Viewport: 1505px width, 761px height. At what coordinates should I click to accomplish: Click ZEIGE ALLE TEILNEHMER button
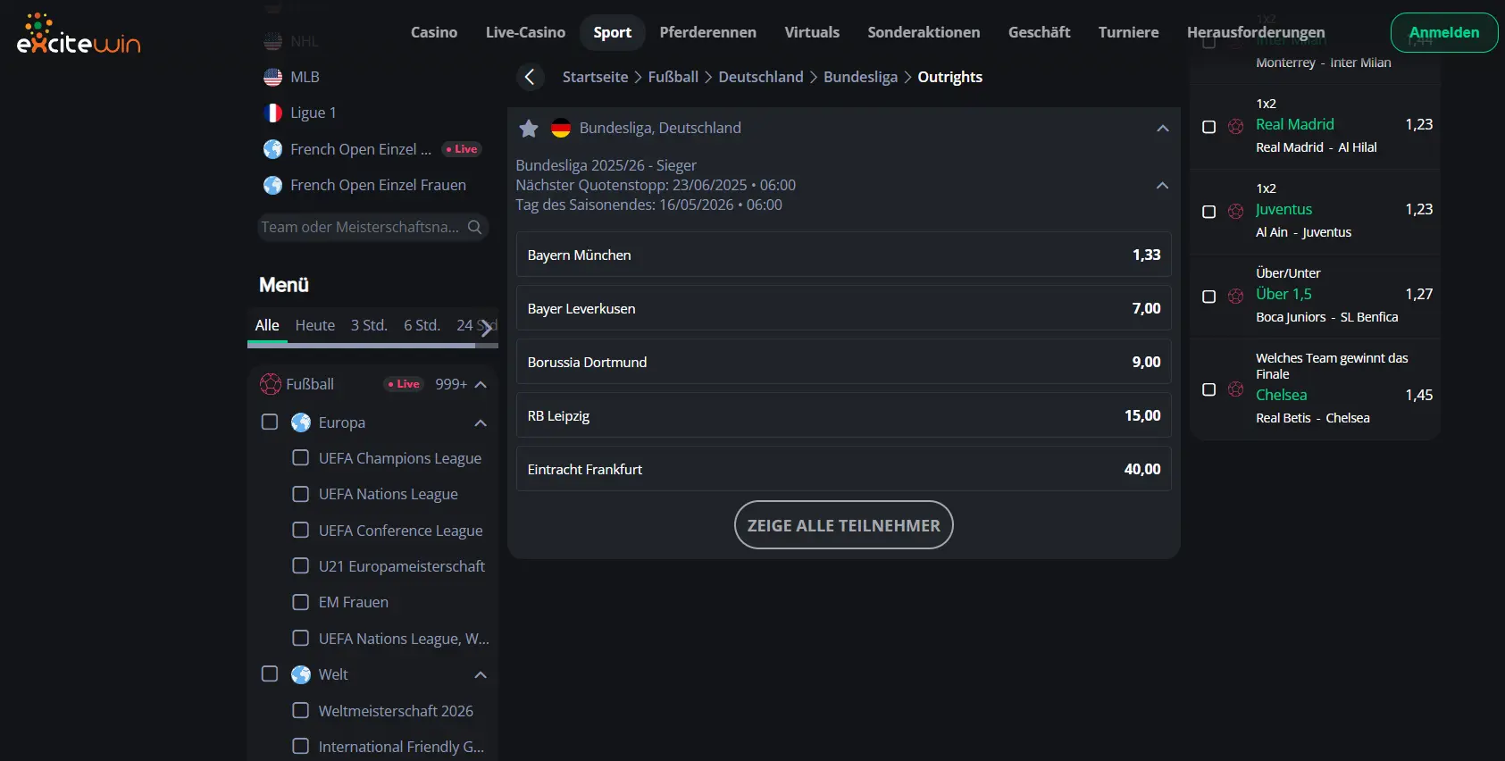(844, 525)
